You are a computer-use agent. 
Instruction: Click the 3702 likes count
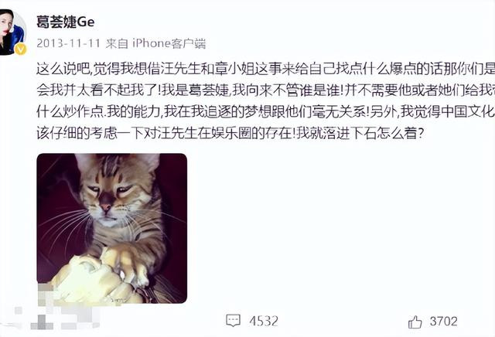[443, 322]
